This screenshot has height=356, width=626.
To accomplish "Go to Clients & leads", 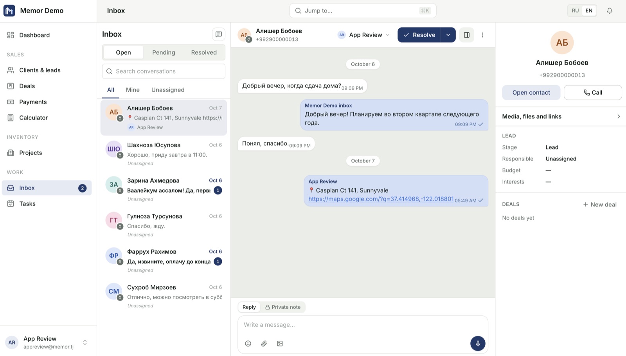I will point(47,70).
